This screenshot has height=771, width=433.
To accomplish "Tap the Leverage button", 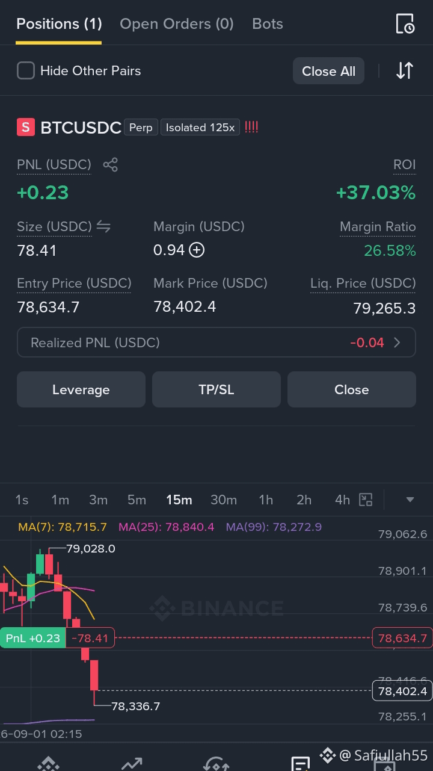I will tap(81, 389).
